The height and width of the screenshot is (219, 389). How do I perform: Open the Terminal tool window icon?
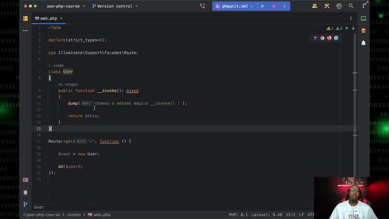point(26,180)
